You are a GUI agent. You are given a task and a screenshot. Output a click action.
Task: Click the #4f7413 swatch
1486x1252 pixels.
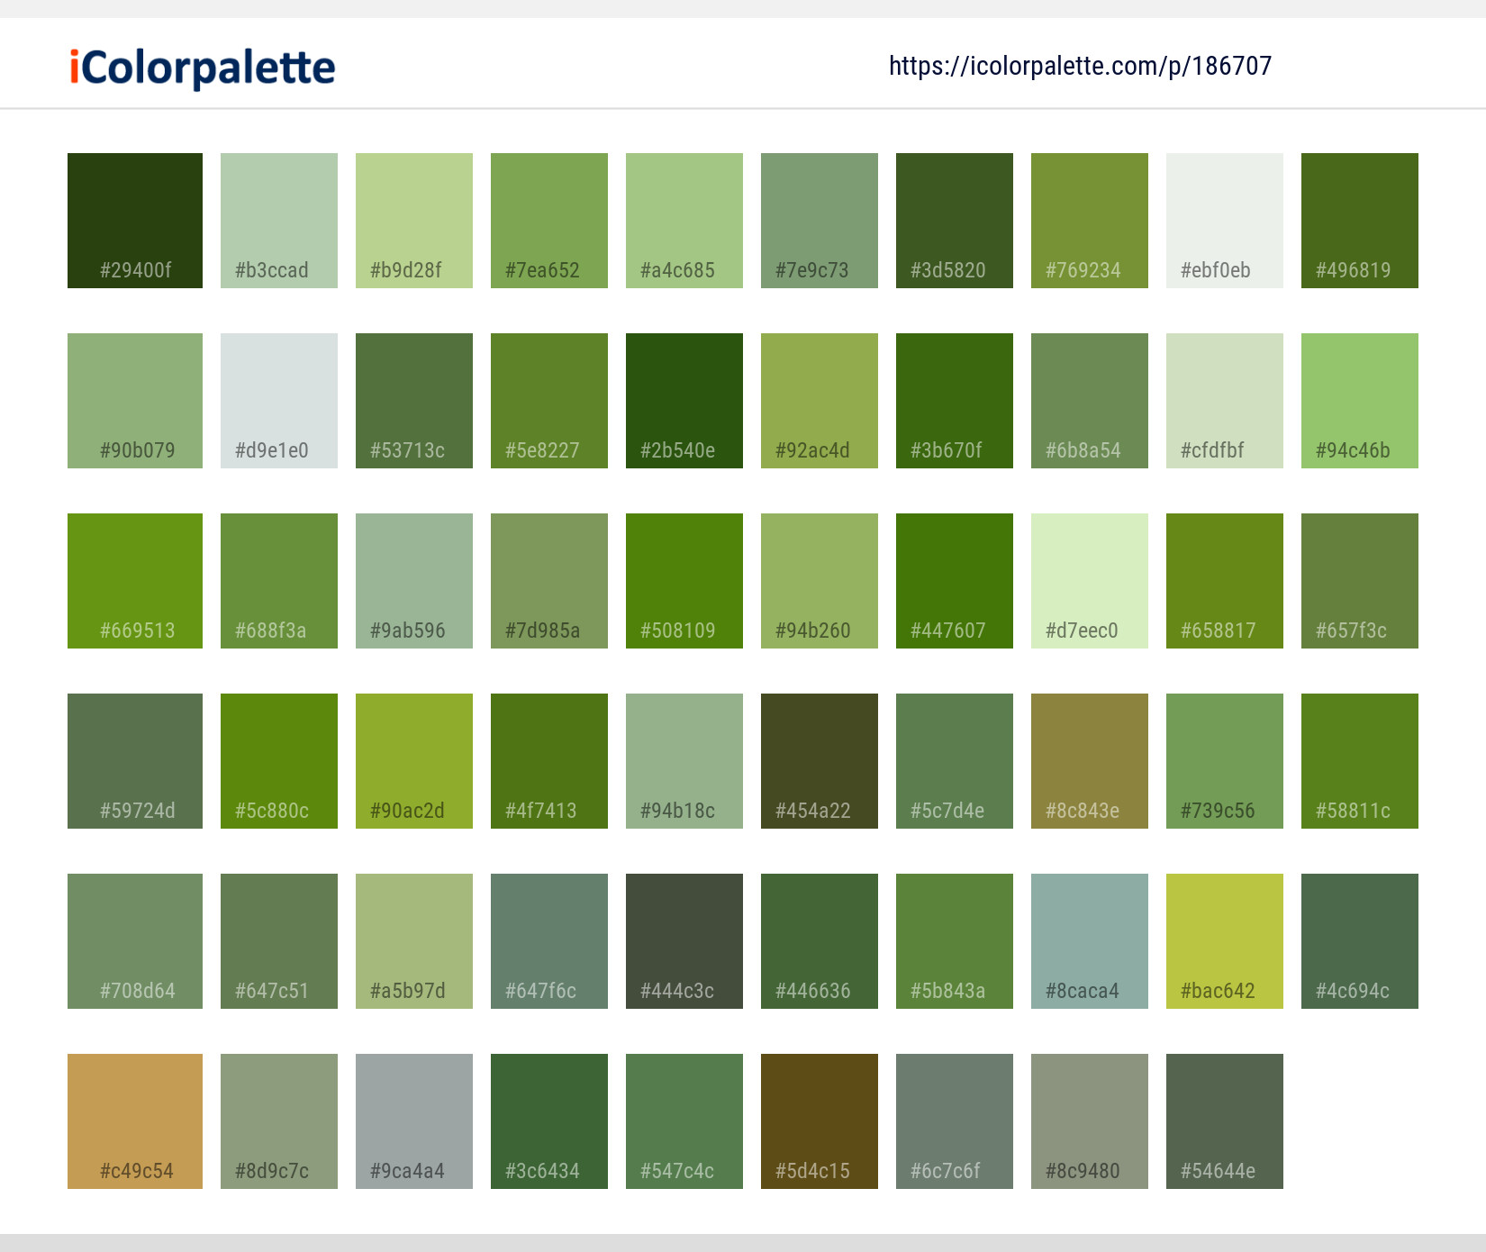[x=549, y=761]
